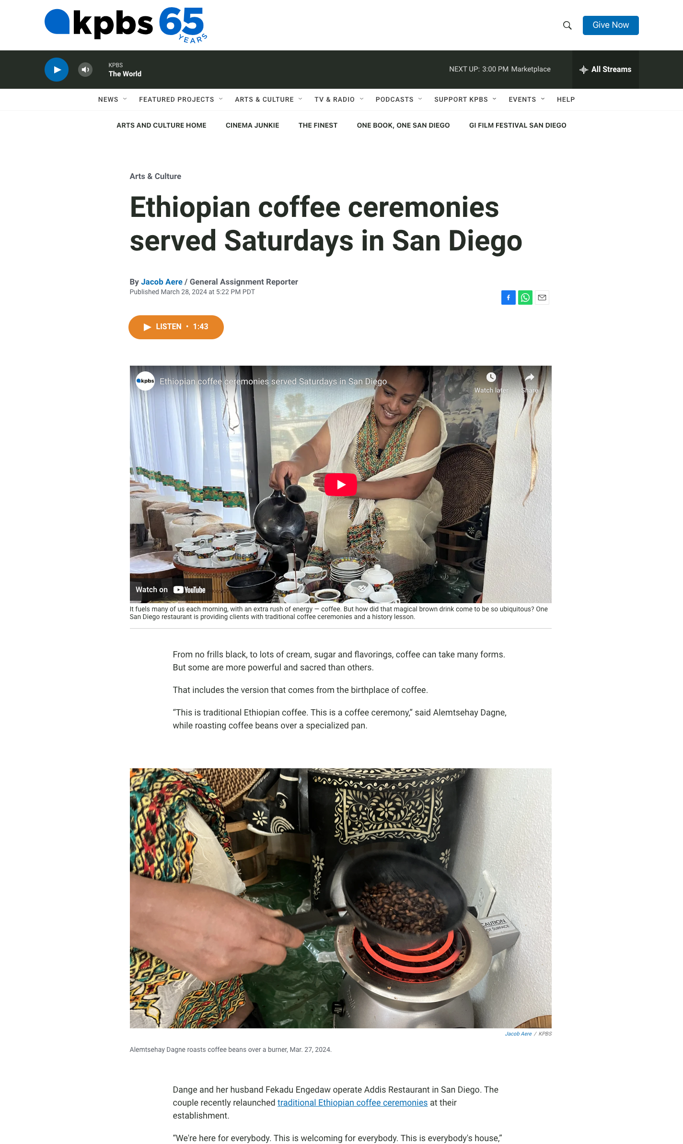Expand the Podcasts dropdown chevron
This screenshot has width=683, height=1144.
coord(420,99)
